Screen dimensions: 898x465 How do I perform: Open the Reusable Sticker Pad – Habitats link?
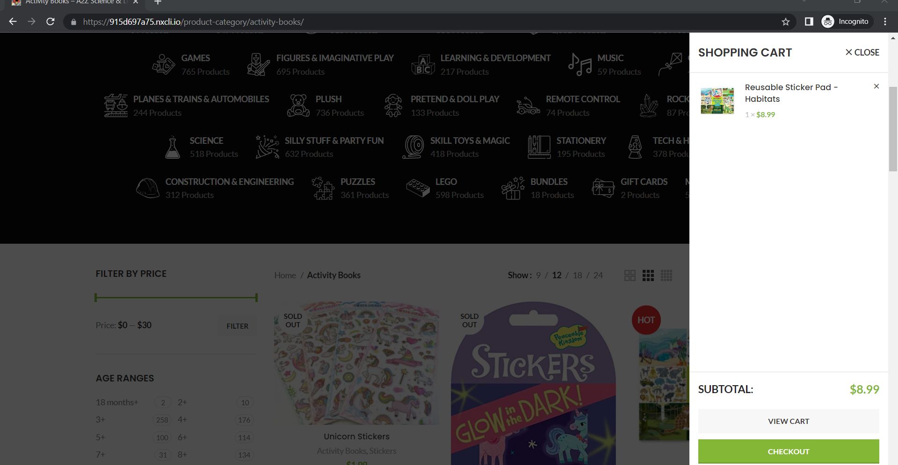coord(791,93)
